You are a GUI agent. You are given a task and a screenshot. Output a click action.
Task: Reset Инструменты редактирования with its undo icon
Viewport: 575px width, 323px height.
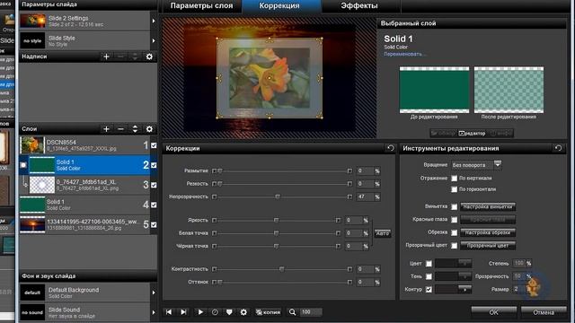coord(558,148)
